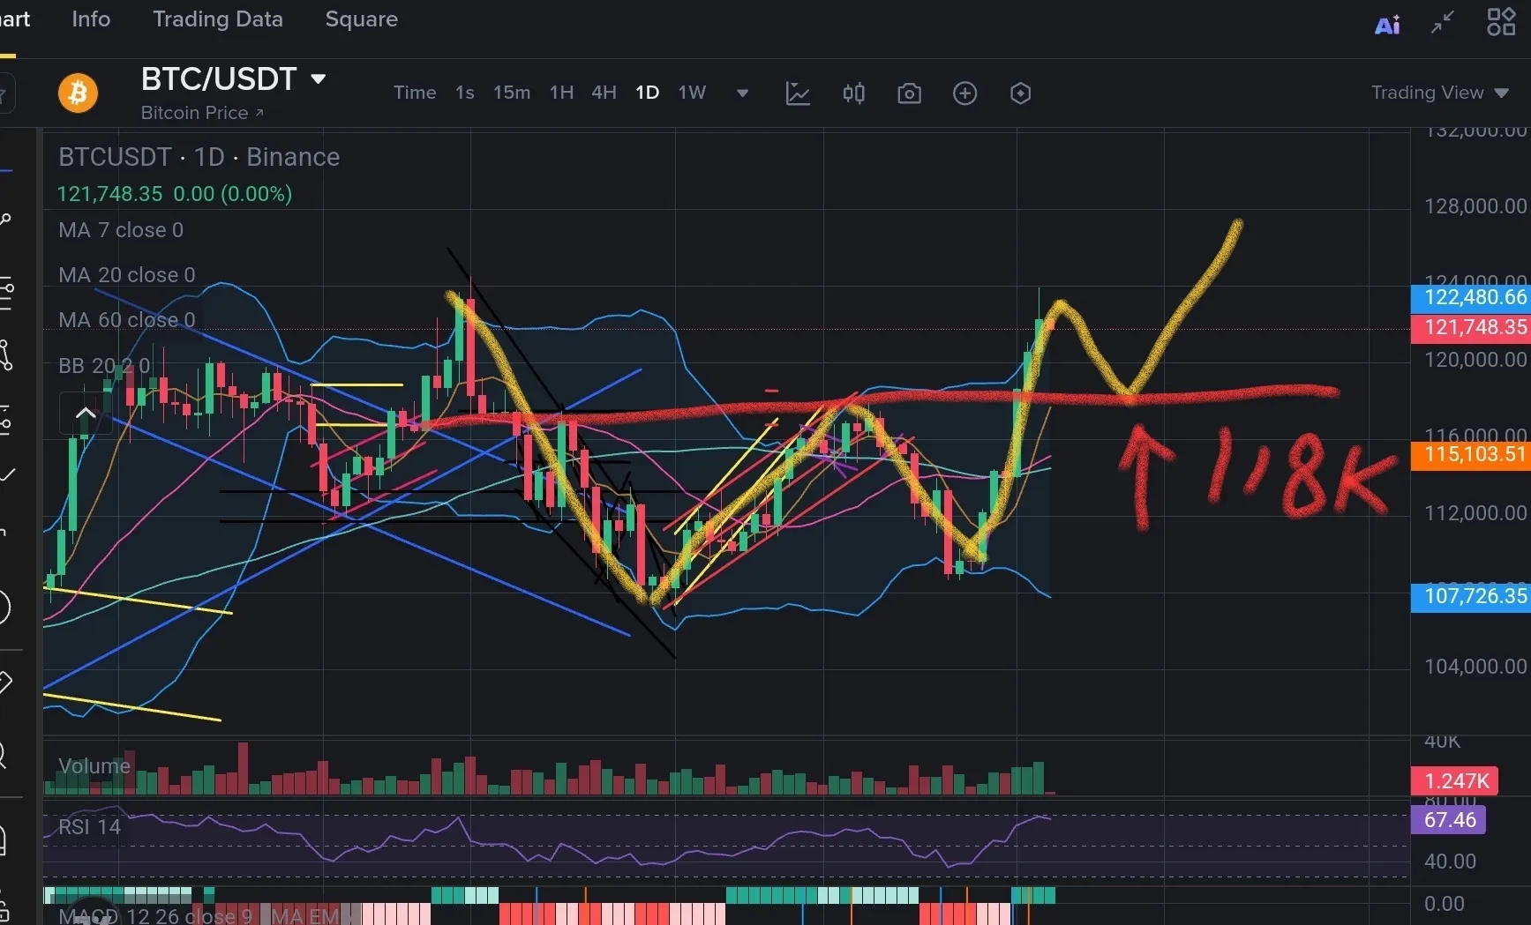Collapse indicator legend with caret button
The height and width of the screenshot is (925, 1531).
tap(86, 413)
